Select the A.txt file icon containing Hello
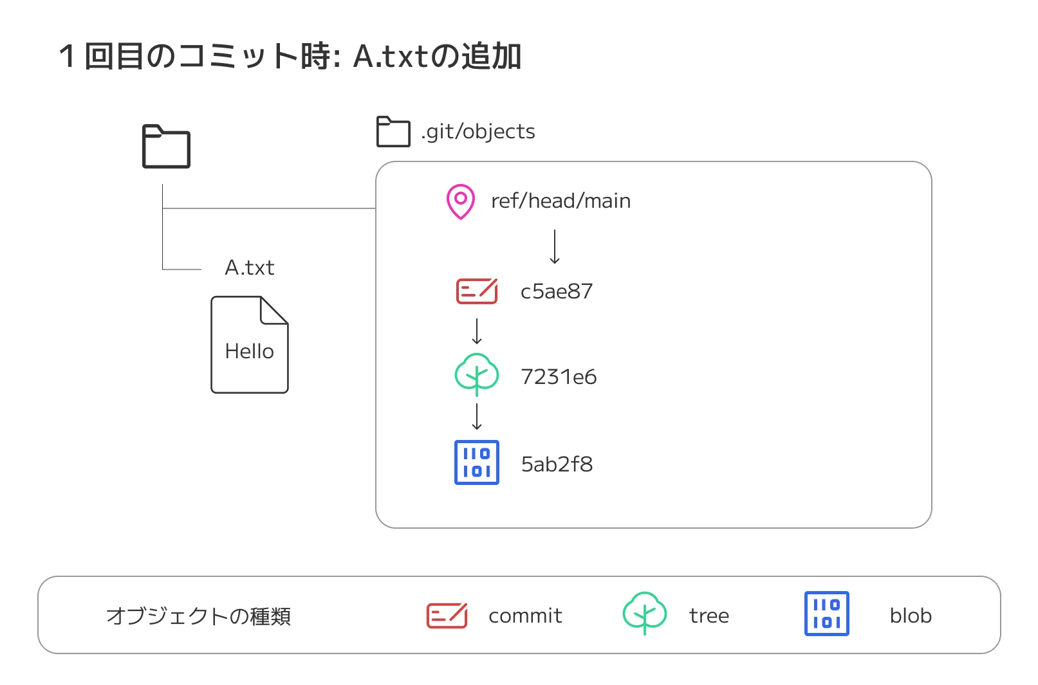 pyautogui.click(x=249, y=345)
